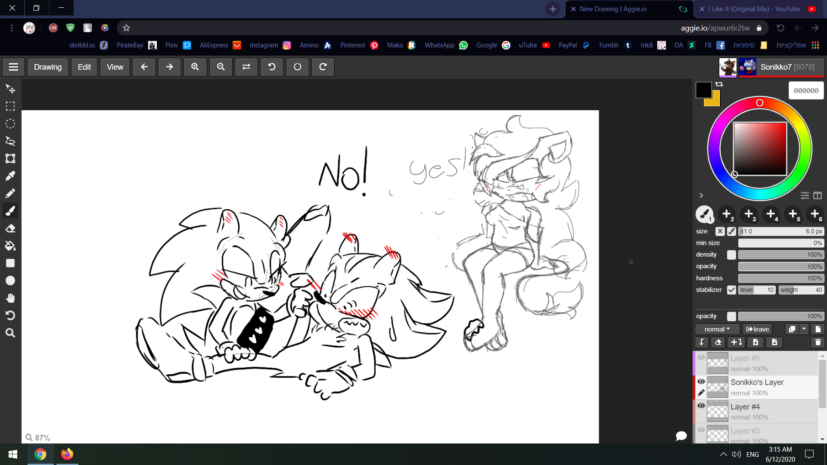Select the Hand pan tool
827x465 pixels.
point(10,298)
